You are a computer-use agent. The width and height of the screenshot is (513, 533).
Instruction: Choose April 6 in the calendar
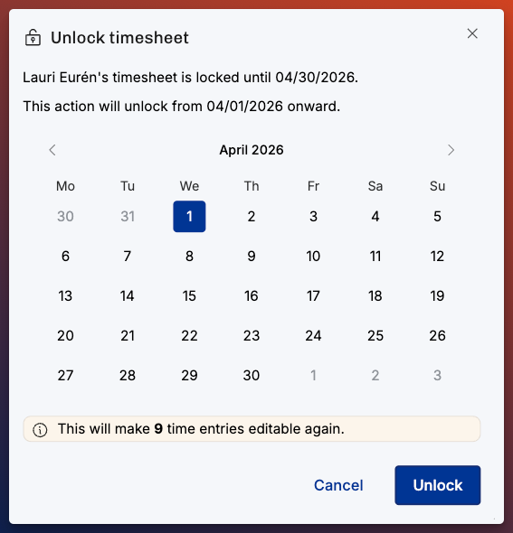[x=65, y=257]
